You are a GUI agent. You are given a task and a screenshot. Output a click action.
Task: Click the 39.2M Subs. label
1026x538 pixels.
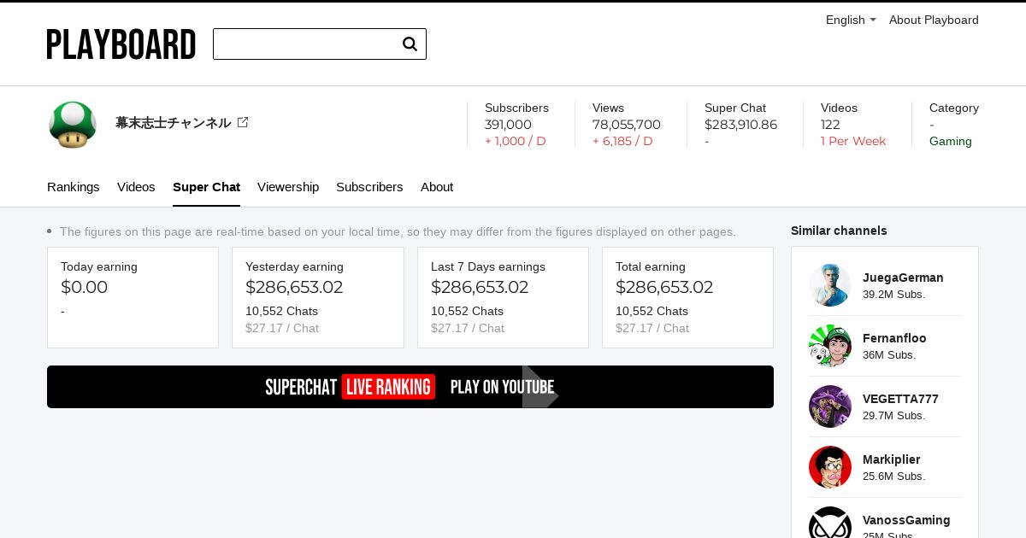pos(893,295)
